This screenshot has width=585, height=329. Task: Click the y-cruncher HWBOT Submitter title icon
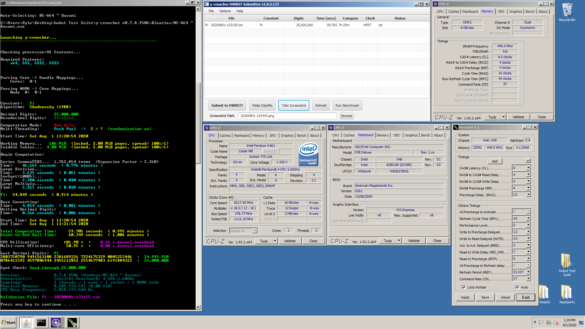tap(207, 4)
